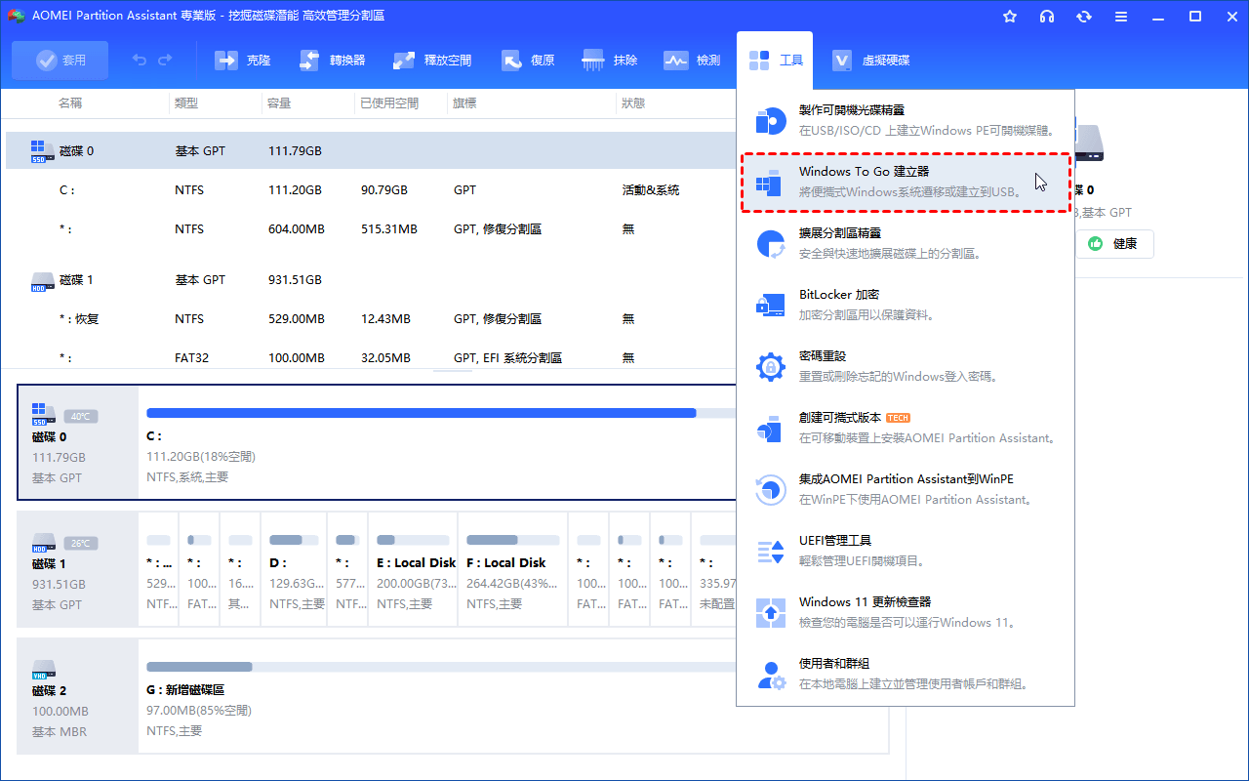
Task: Open the Converter (轉換器) tool
Action: (x=309, y=61)
